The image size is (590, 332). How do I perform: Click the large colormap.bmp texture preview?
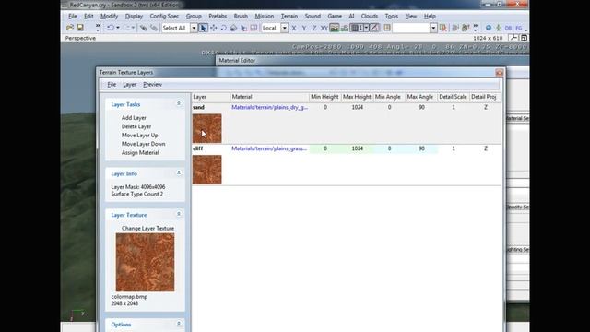click(x=145, y=262)
